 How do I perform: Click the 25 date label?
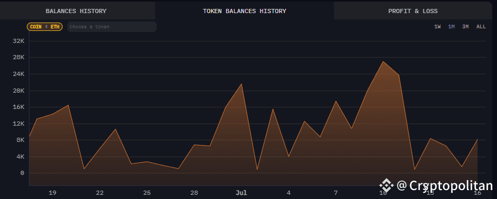coord(147,193)
